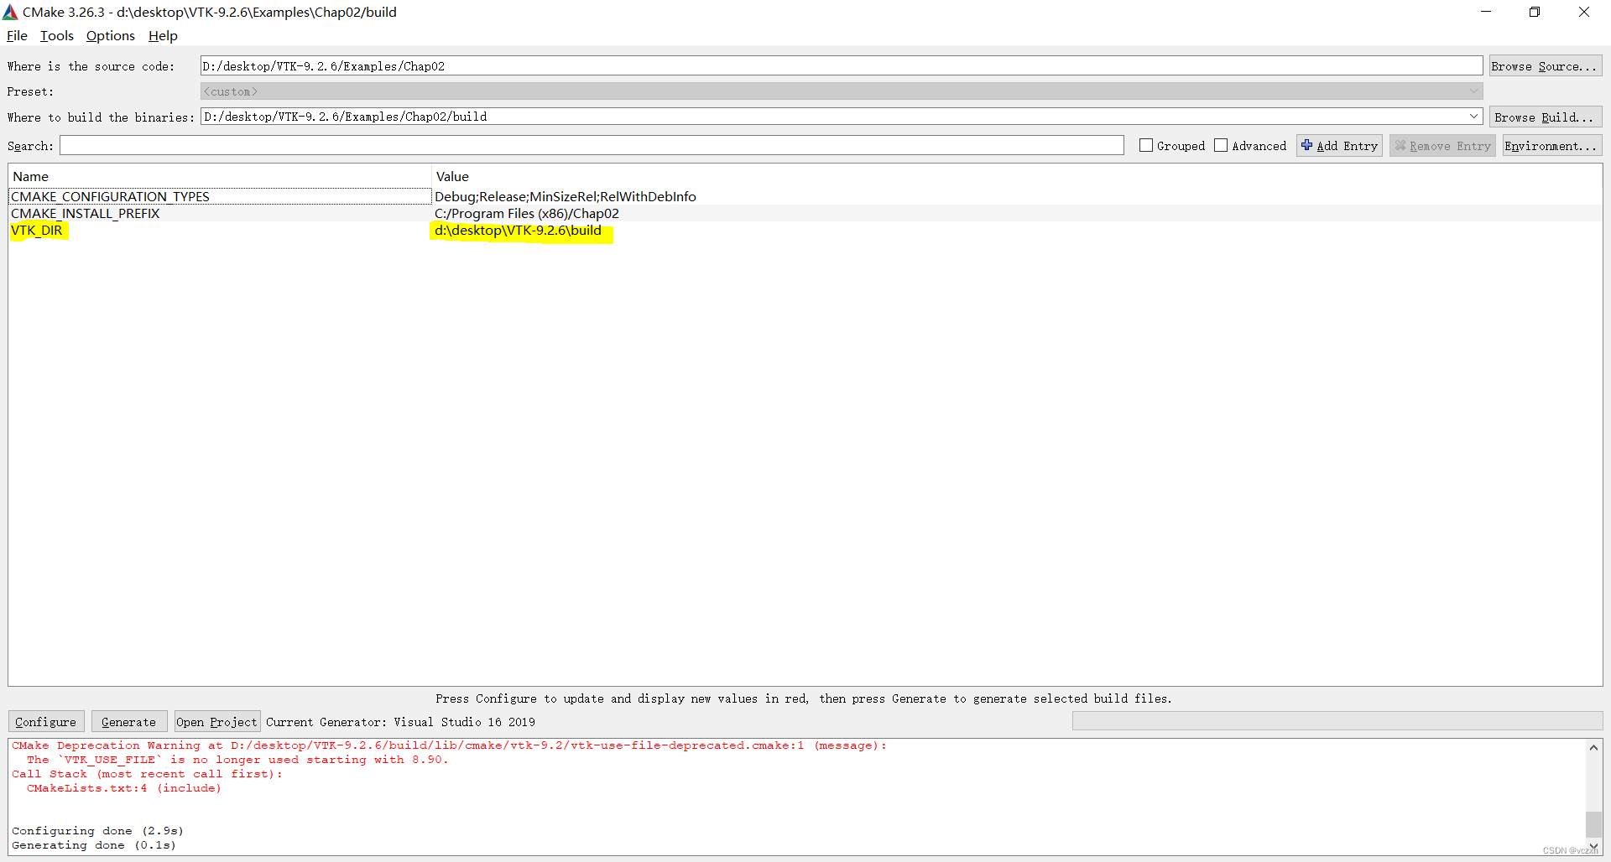Open the File menu

pyautogui.click(x=17, y=35)
